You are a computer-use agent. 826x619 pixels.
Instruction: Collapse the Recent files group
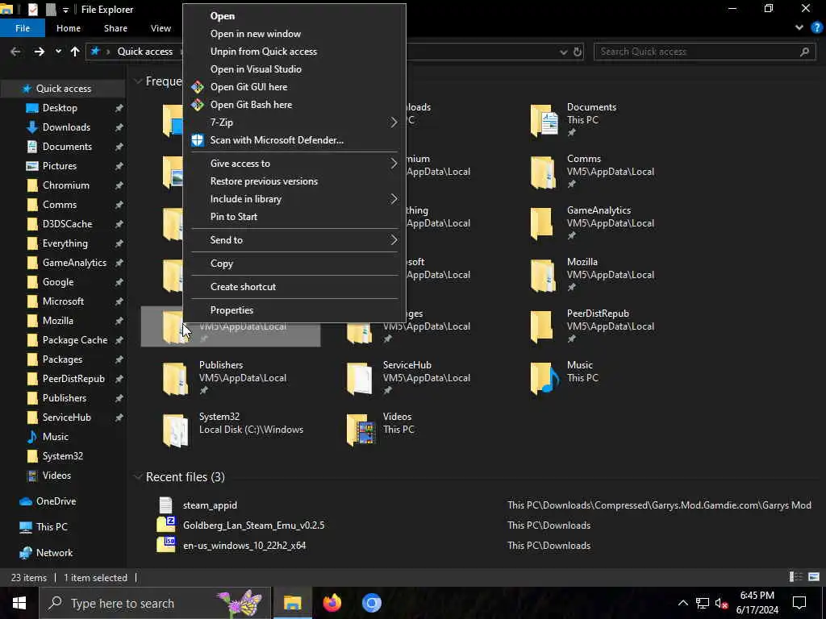pyautogui.click(x=138, y=477)
